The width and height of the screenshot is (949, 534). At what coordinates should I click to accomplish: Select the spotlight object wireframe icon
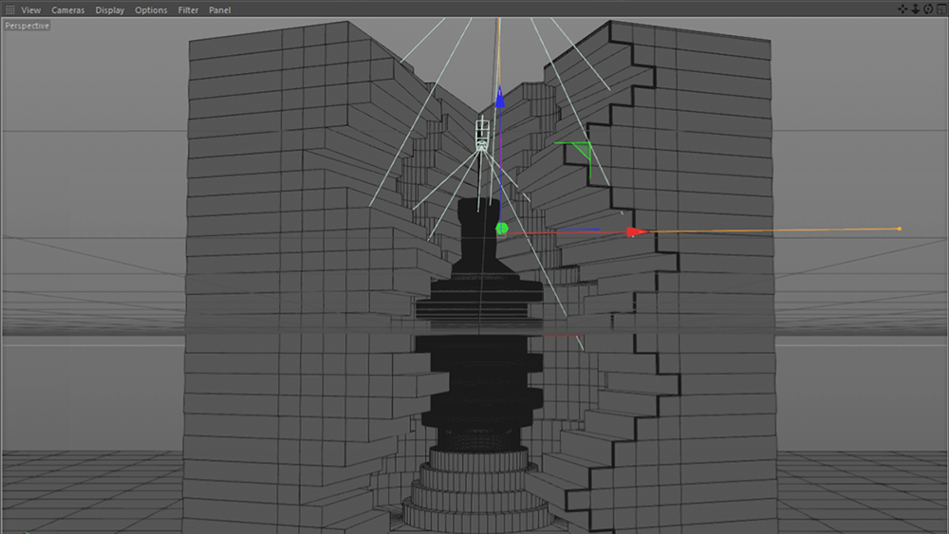[x=482, y=135]
